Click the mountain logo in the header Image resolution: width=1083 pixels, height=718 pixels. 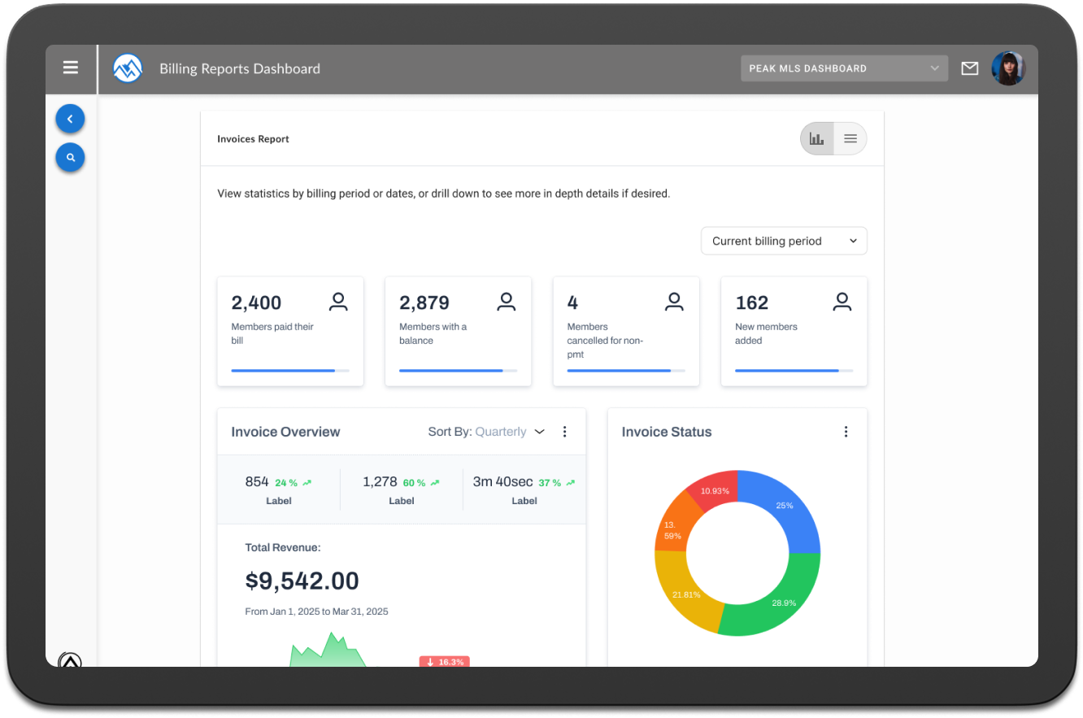pyautogui.click(x=127, y=68)
